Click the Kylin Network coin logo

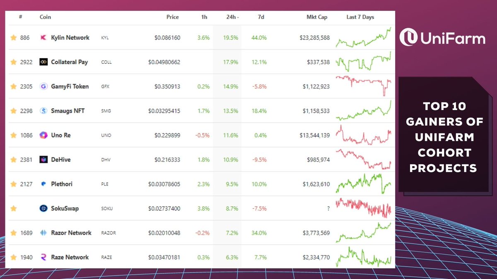tap(43, 38)
